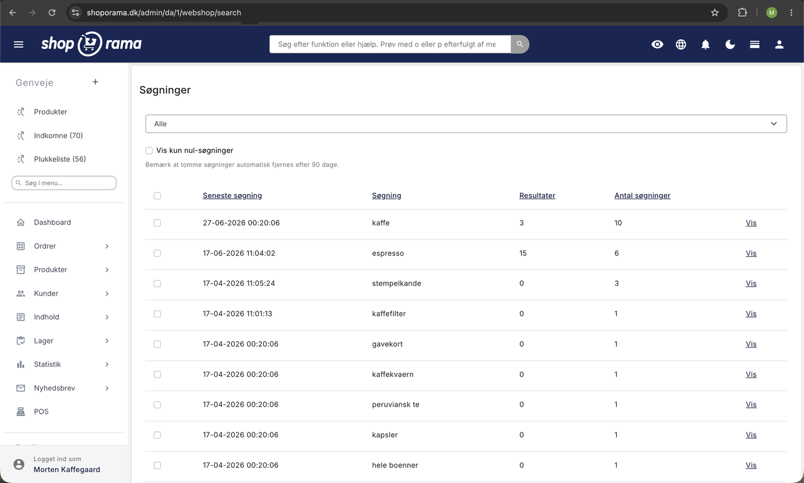Click Vis link for kapsler row
The width and height of the screenshot is (804, 483).
751,435
